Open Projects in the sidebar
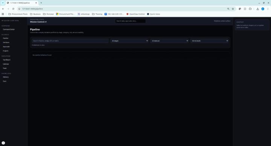The height and width of the screenshot is (146, 271). coord(6,51)
